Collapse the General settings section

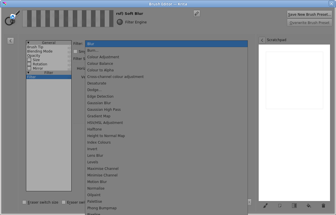click(x=28, y=43)
